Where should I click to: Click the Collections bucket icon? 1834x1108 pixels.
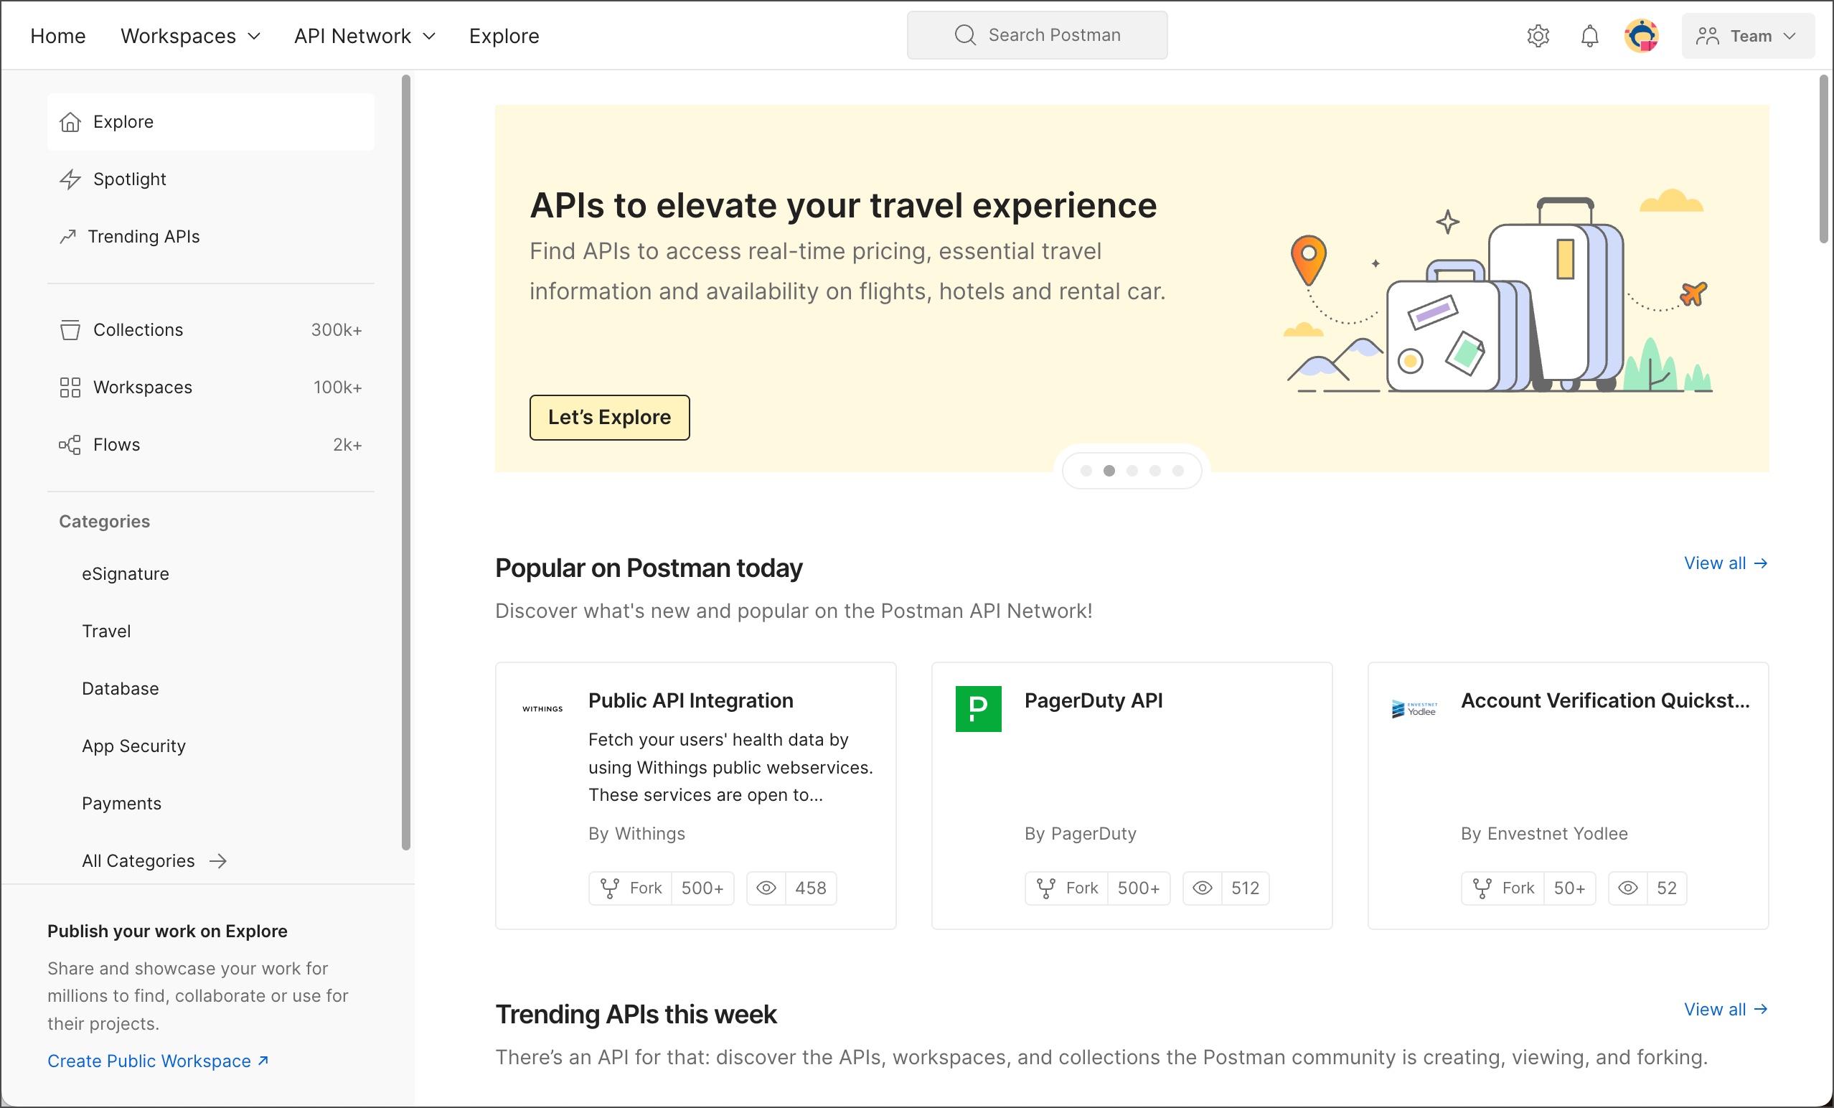pyautogui.click(x=70, y=330)
